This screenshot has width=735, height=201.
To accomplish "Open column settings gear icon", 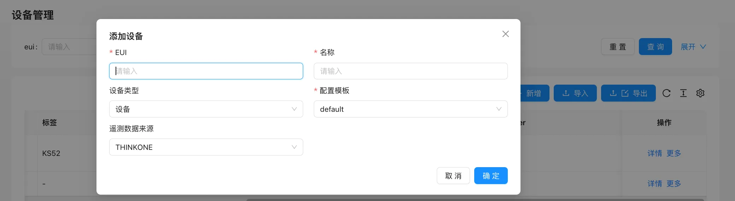I will [x=700, y=93].
